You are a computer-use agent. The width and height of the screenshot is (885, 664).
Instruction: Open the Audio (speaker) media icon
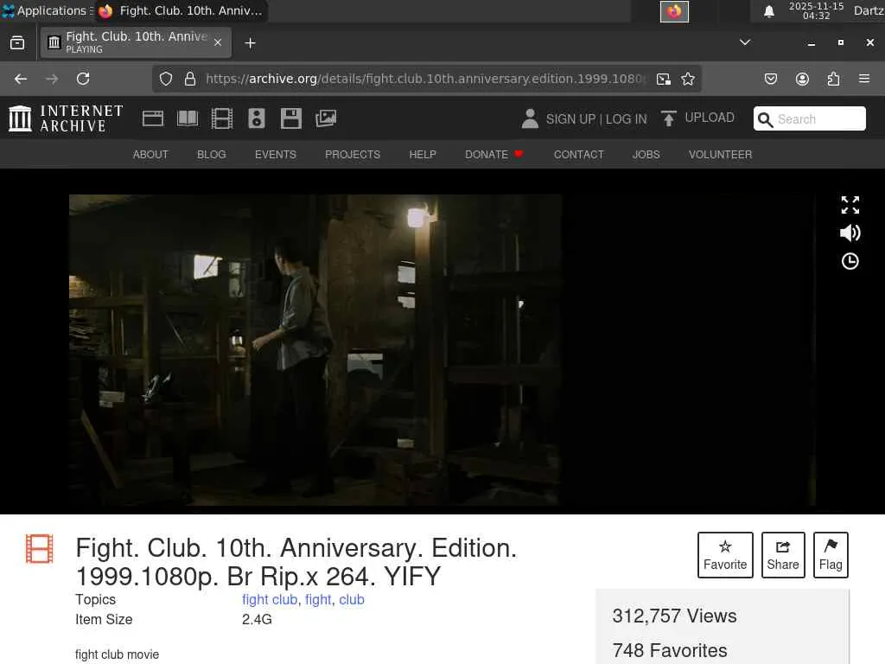click(x=256, y=118)
